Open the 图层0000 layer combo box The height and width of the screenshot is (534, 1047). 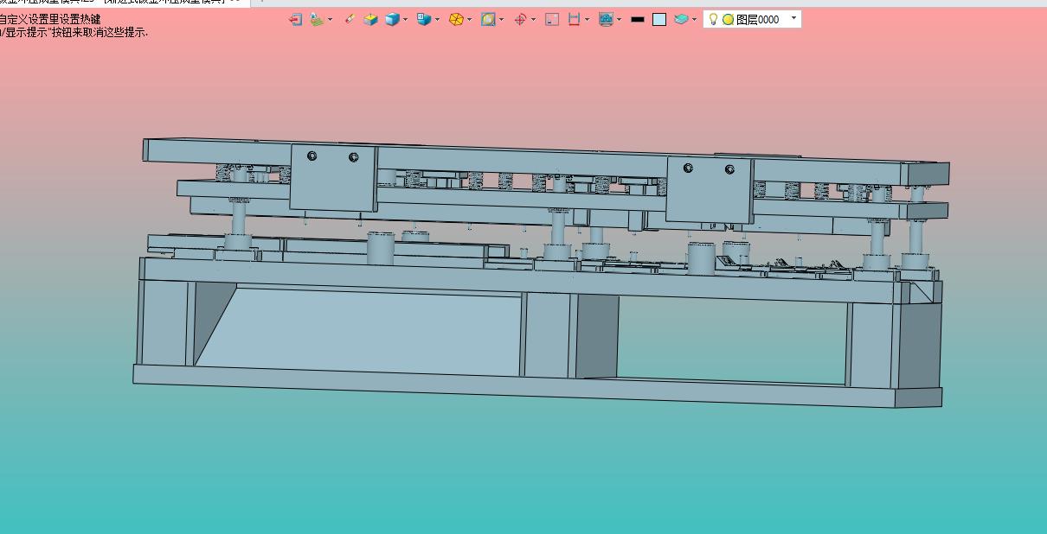[752, 19]
